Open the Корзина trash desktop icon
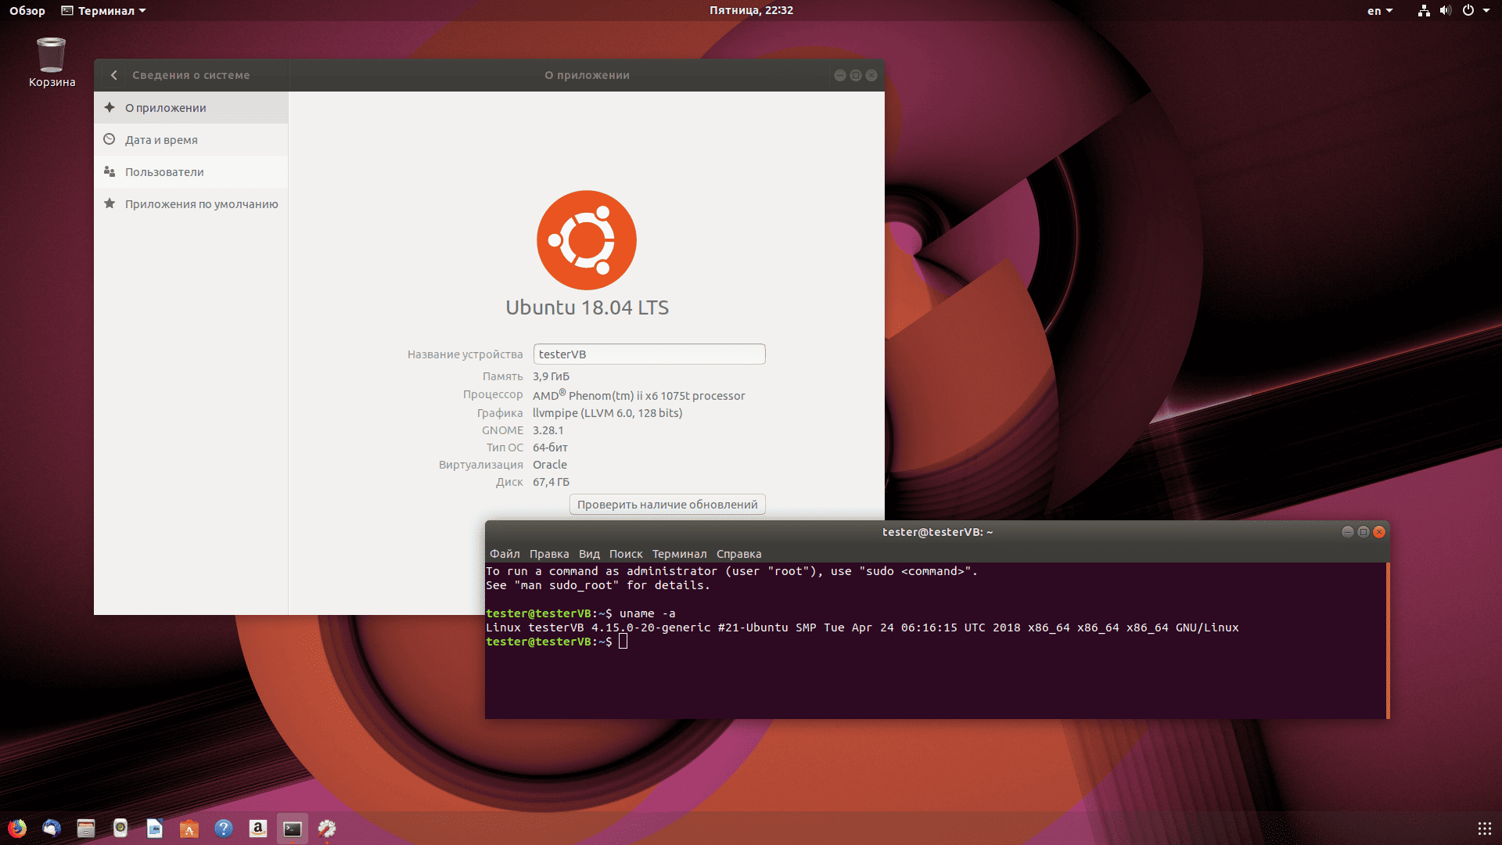The width and height of the screenshot is (1502, 845). [x=52, y=63]
